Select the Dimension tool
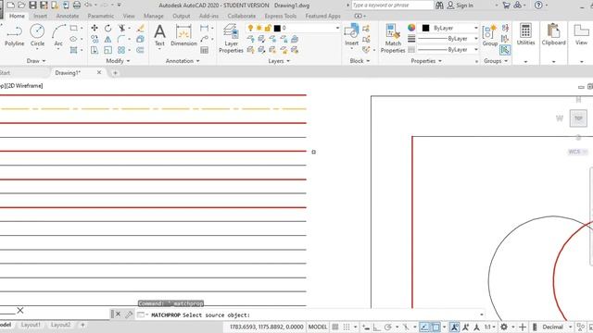Screen dimensions: 593x333 click(183, 35)
